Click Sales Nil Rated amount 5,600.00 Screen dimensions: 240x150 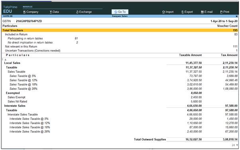tap(196, 102)
